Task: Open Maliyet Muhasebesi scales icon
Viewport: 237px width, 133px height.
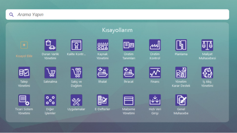Action: 207,45
